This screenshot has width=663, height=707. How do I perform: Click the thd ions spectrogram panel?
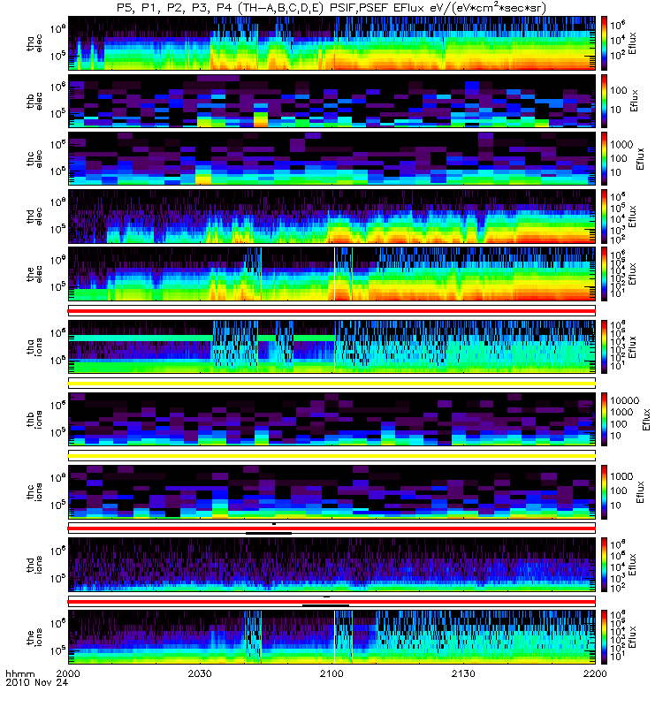pyautogui.click(x=331, y=565)
